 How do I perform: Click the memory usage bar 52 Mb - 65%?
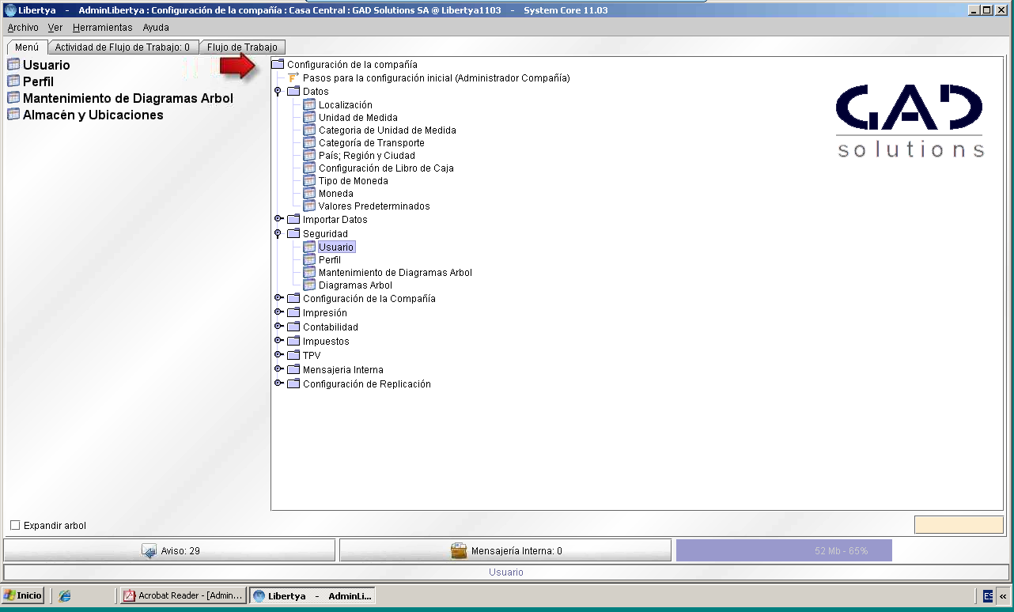[784, 550]
